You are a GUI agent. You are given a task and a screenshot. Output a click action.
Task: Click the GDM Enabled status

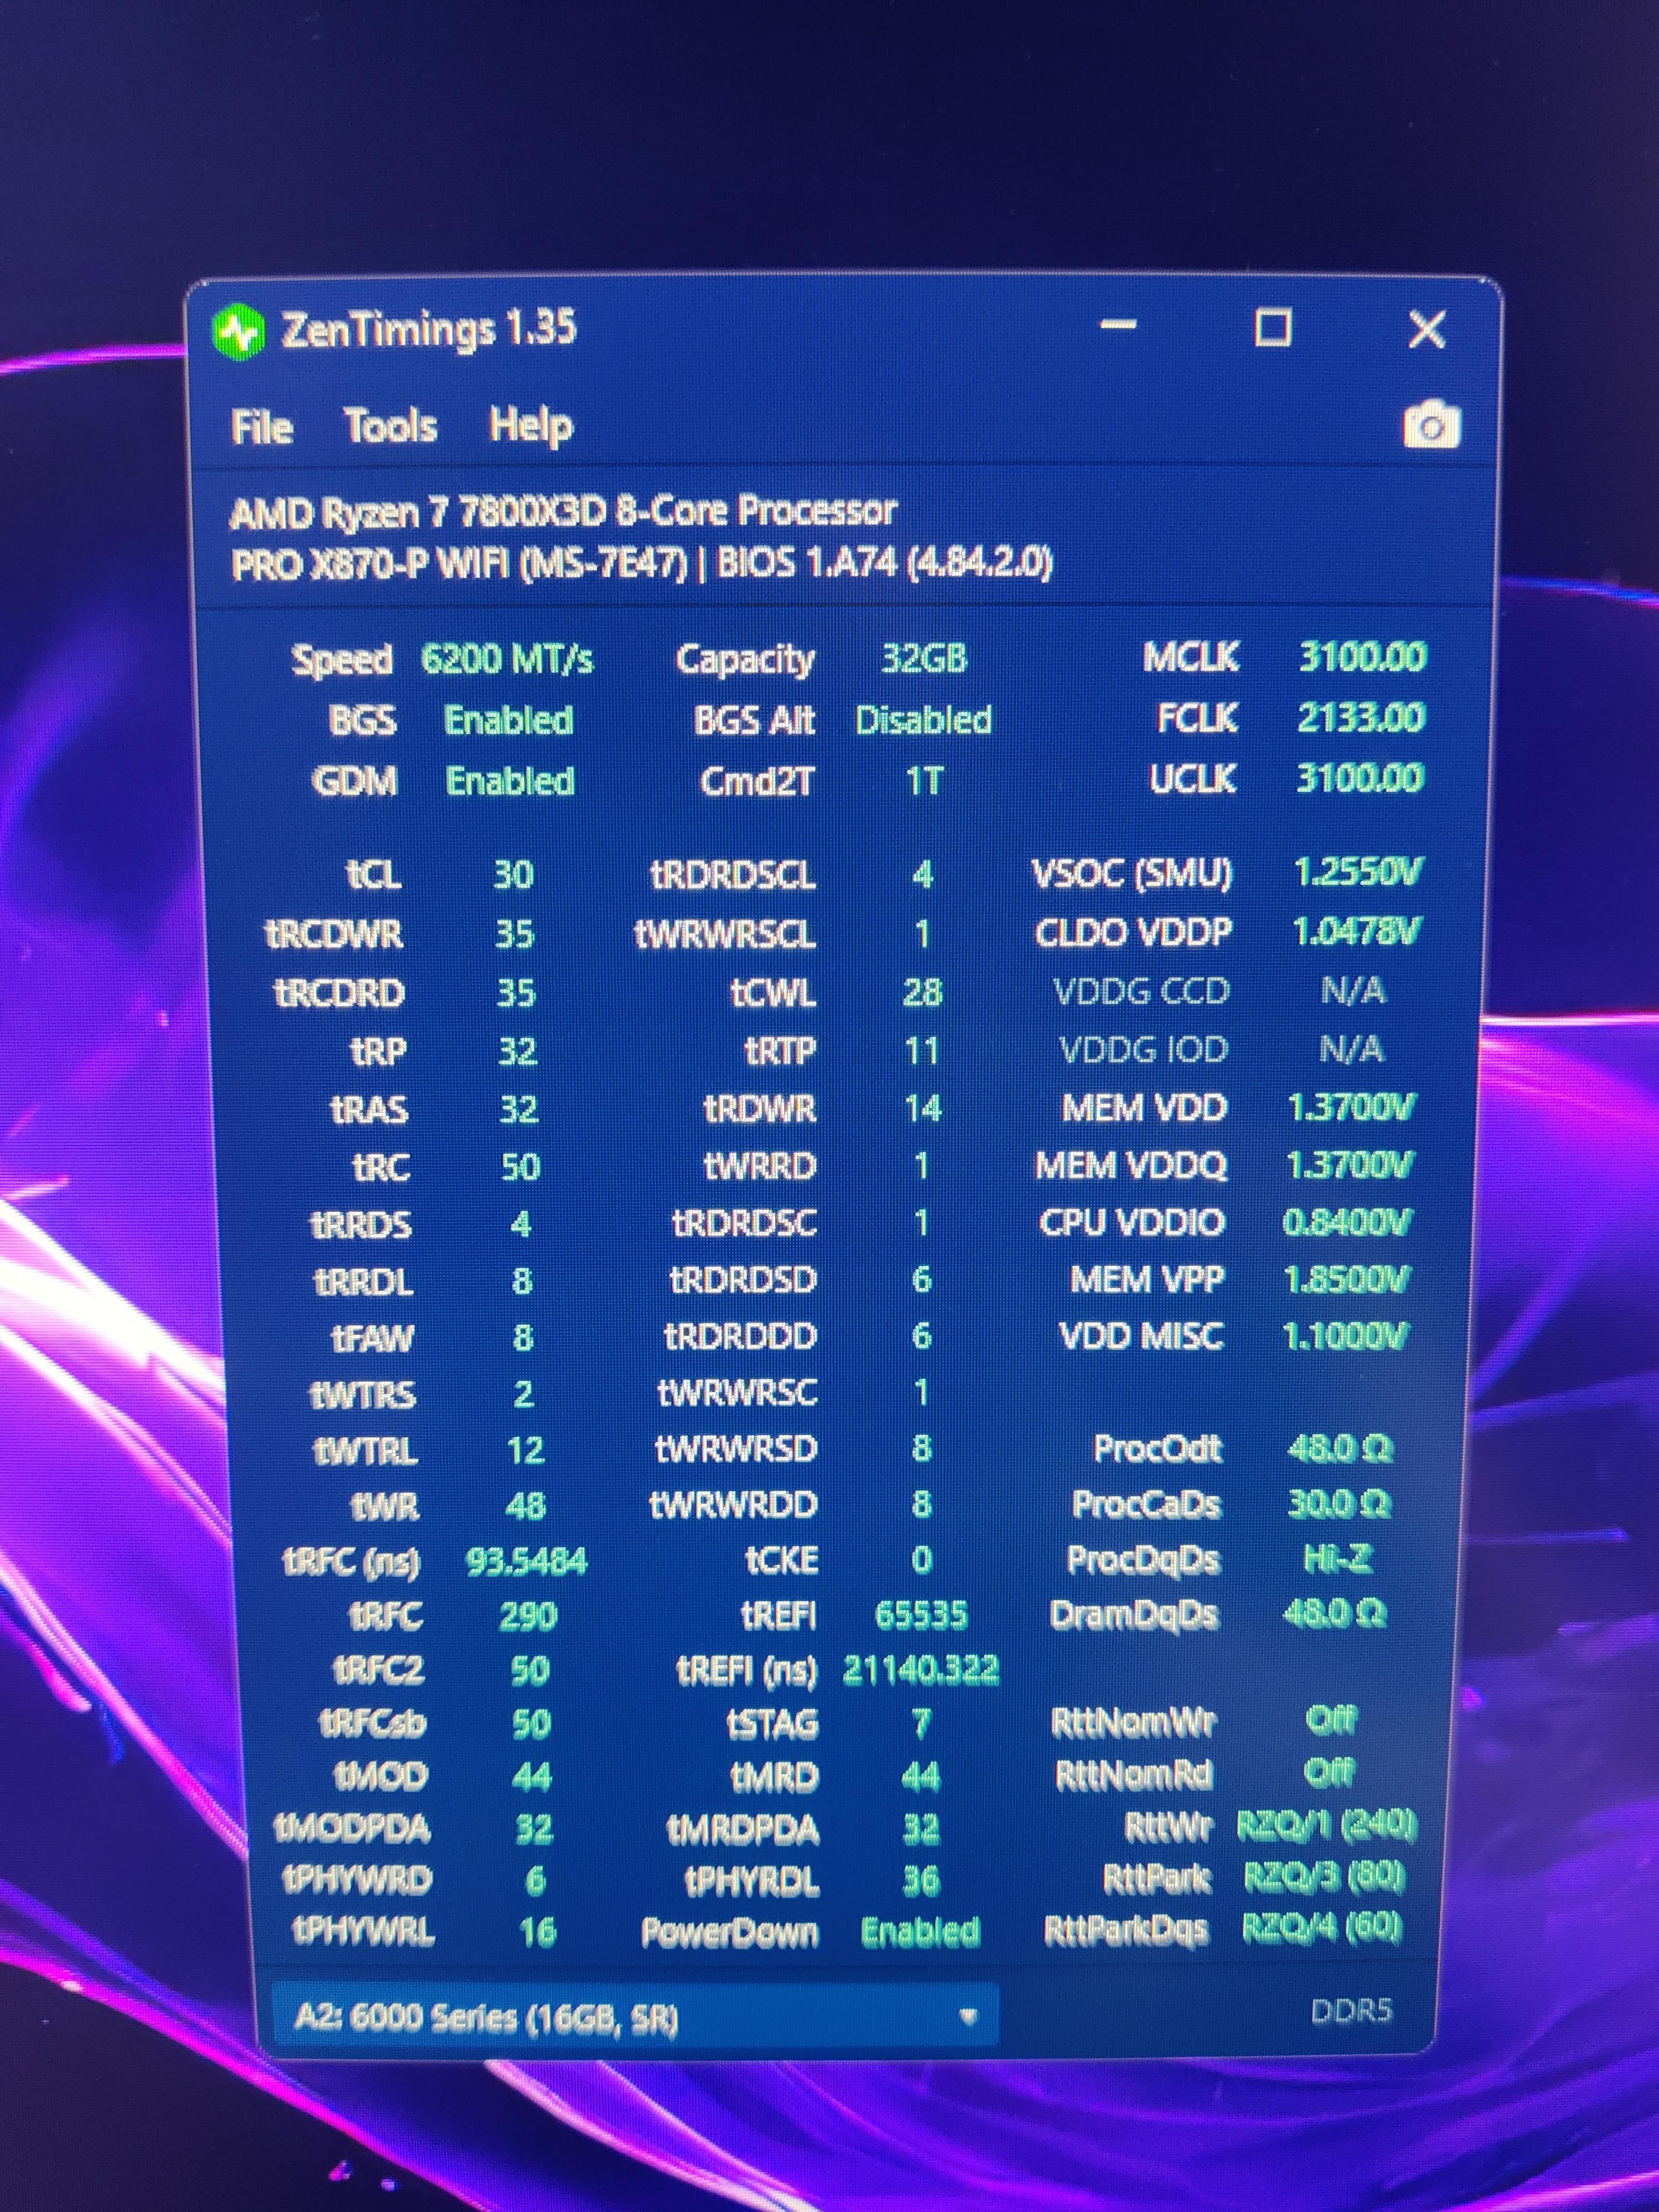tap(509, 781)
